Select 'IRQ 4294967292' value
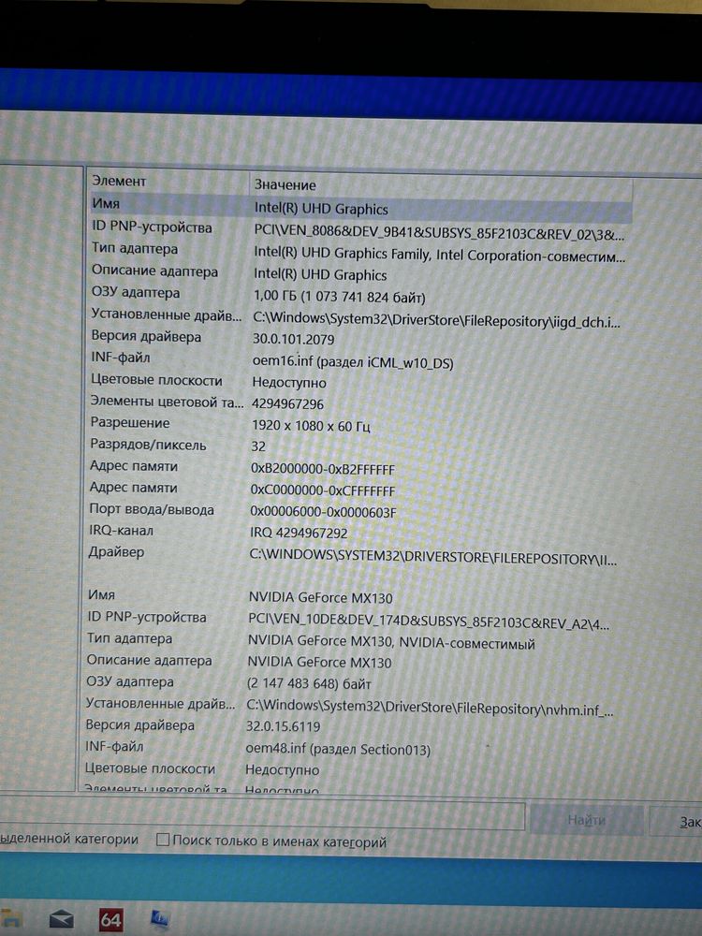Screen dimensions: 702x936 [299, 534]
